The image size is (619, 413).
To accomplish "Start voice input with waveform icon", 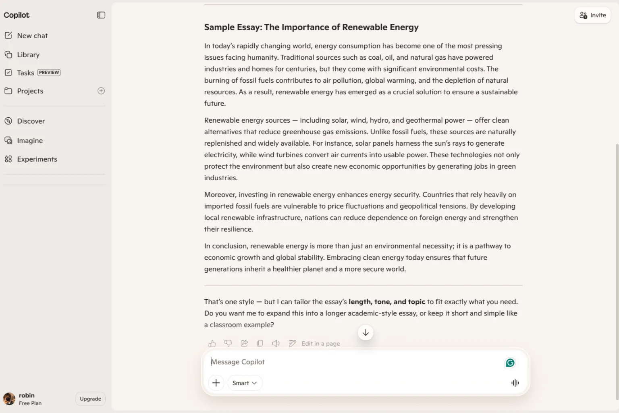I will tap(515, 383).
